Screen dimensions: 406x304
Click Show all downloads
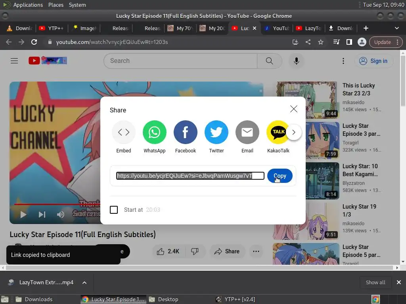click(x=375, y=282)
